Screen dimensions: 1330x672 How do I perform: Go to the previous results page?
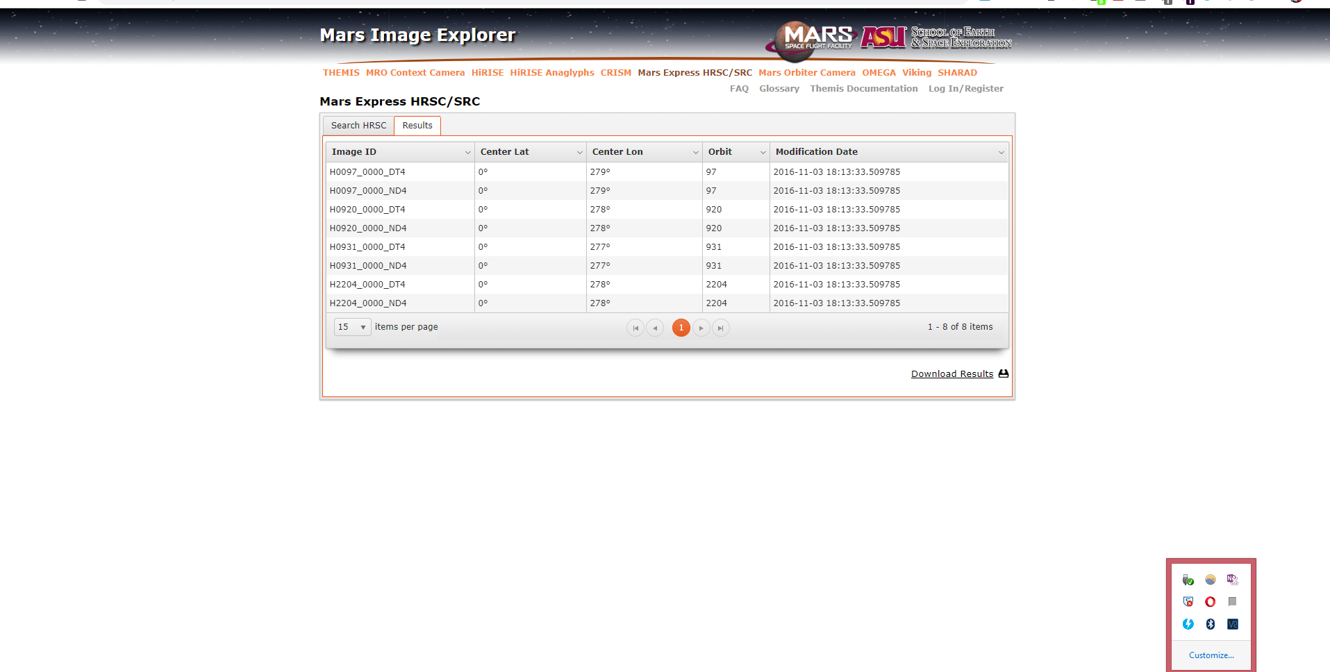(655, 328)
